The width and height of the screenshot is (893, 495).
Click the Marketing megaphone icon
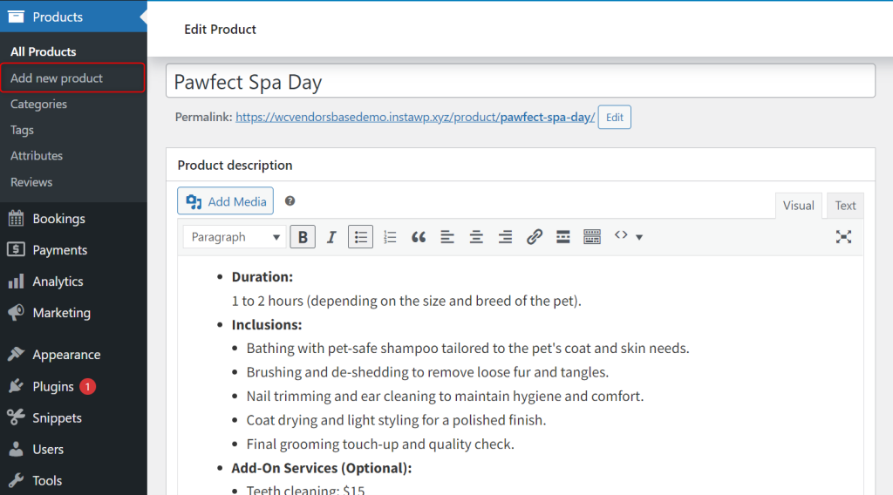tap(16, 312)
